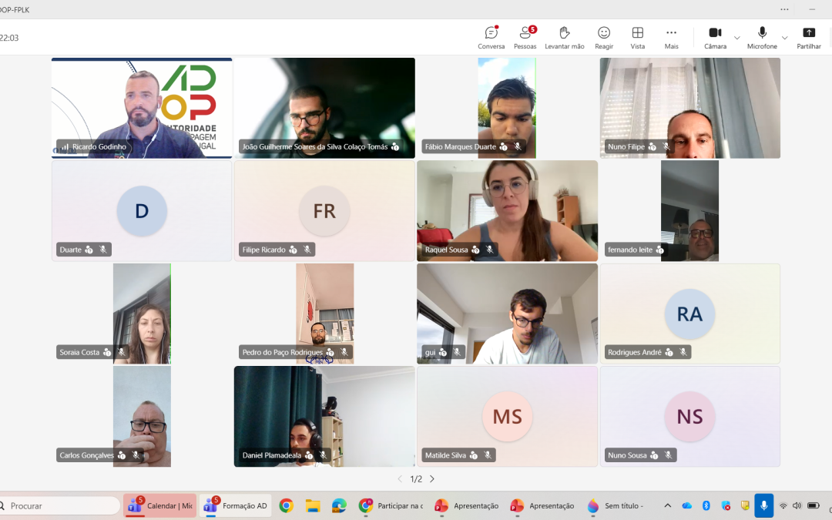The width and height of the screenshot is (832, 520).
Task: Open the OneDrive cloud tray icon
Action: 687,505
